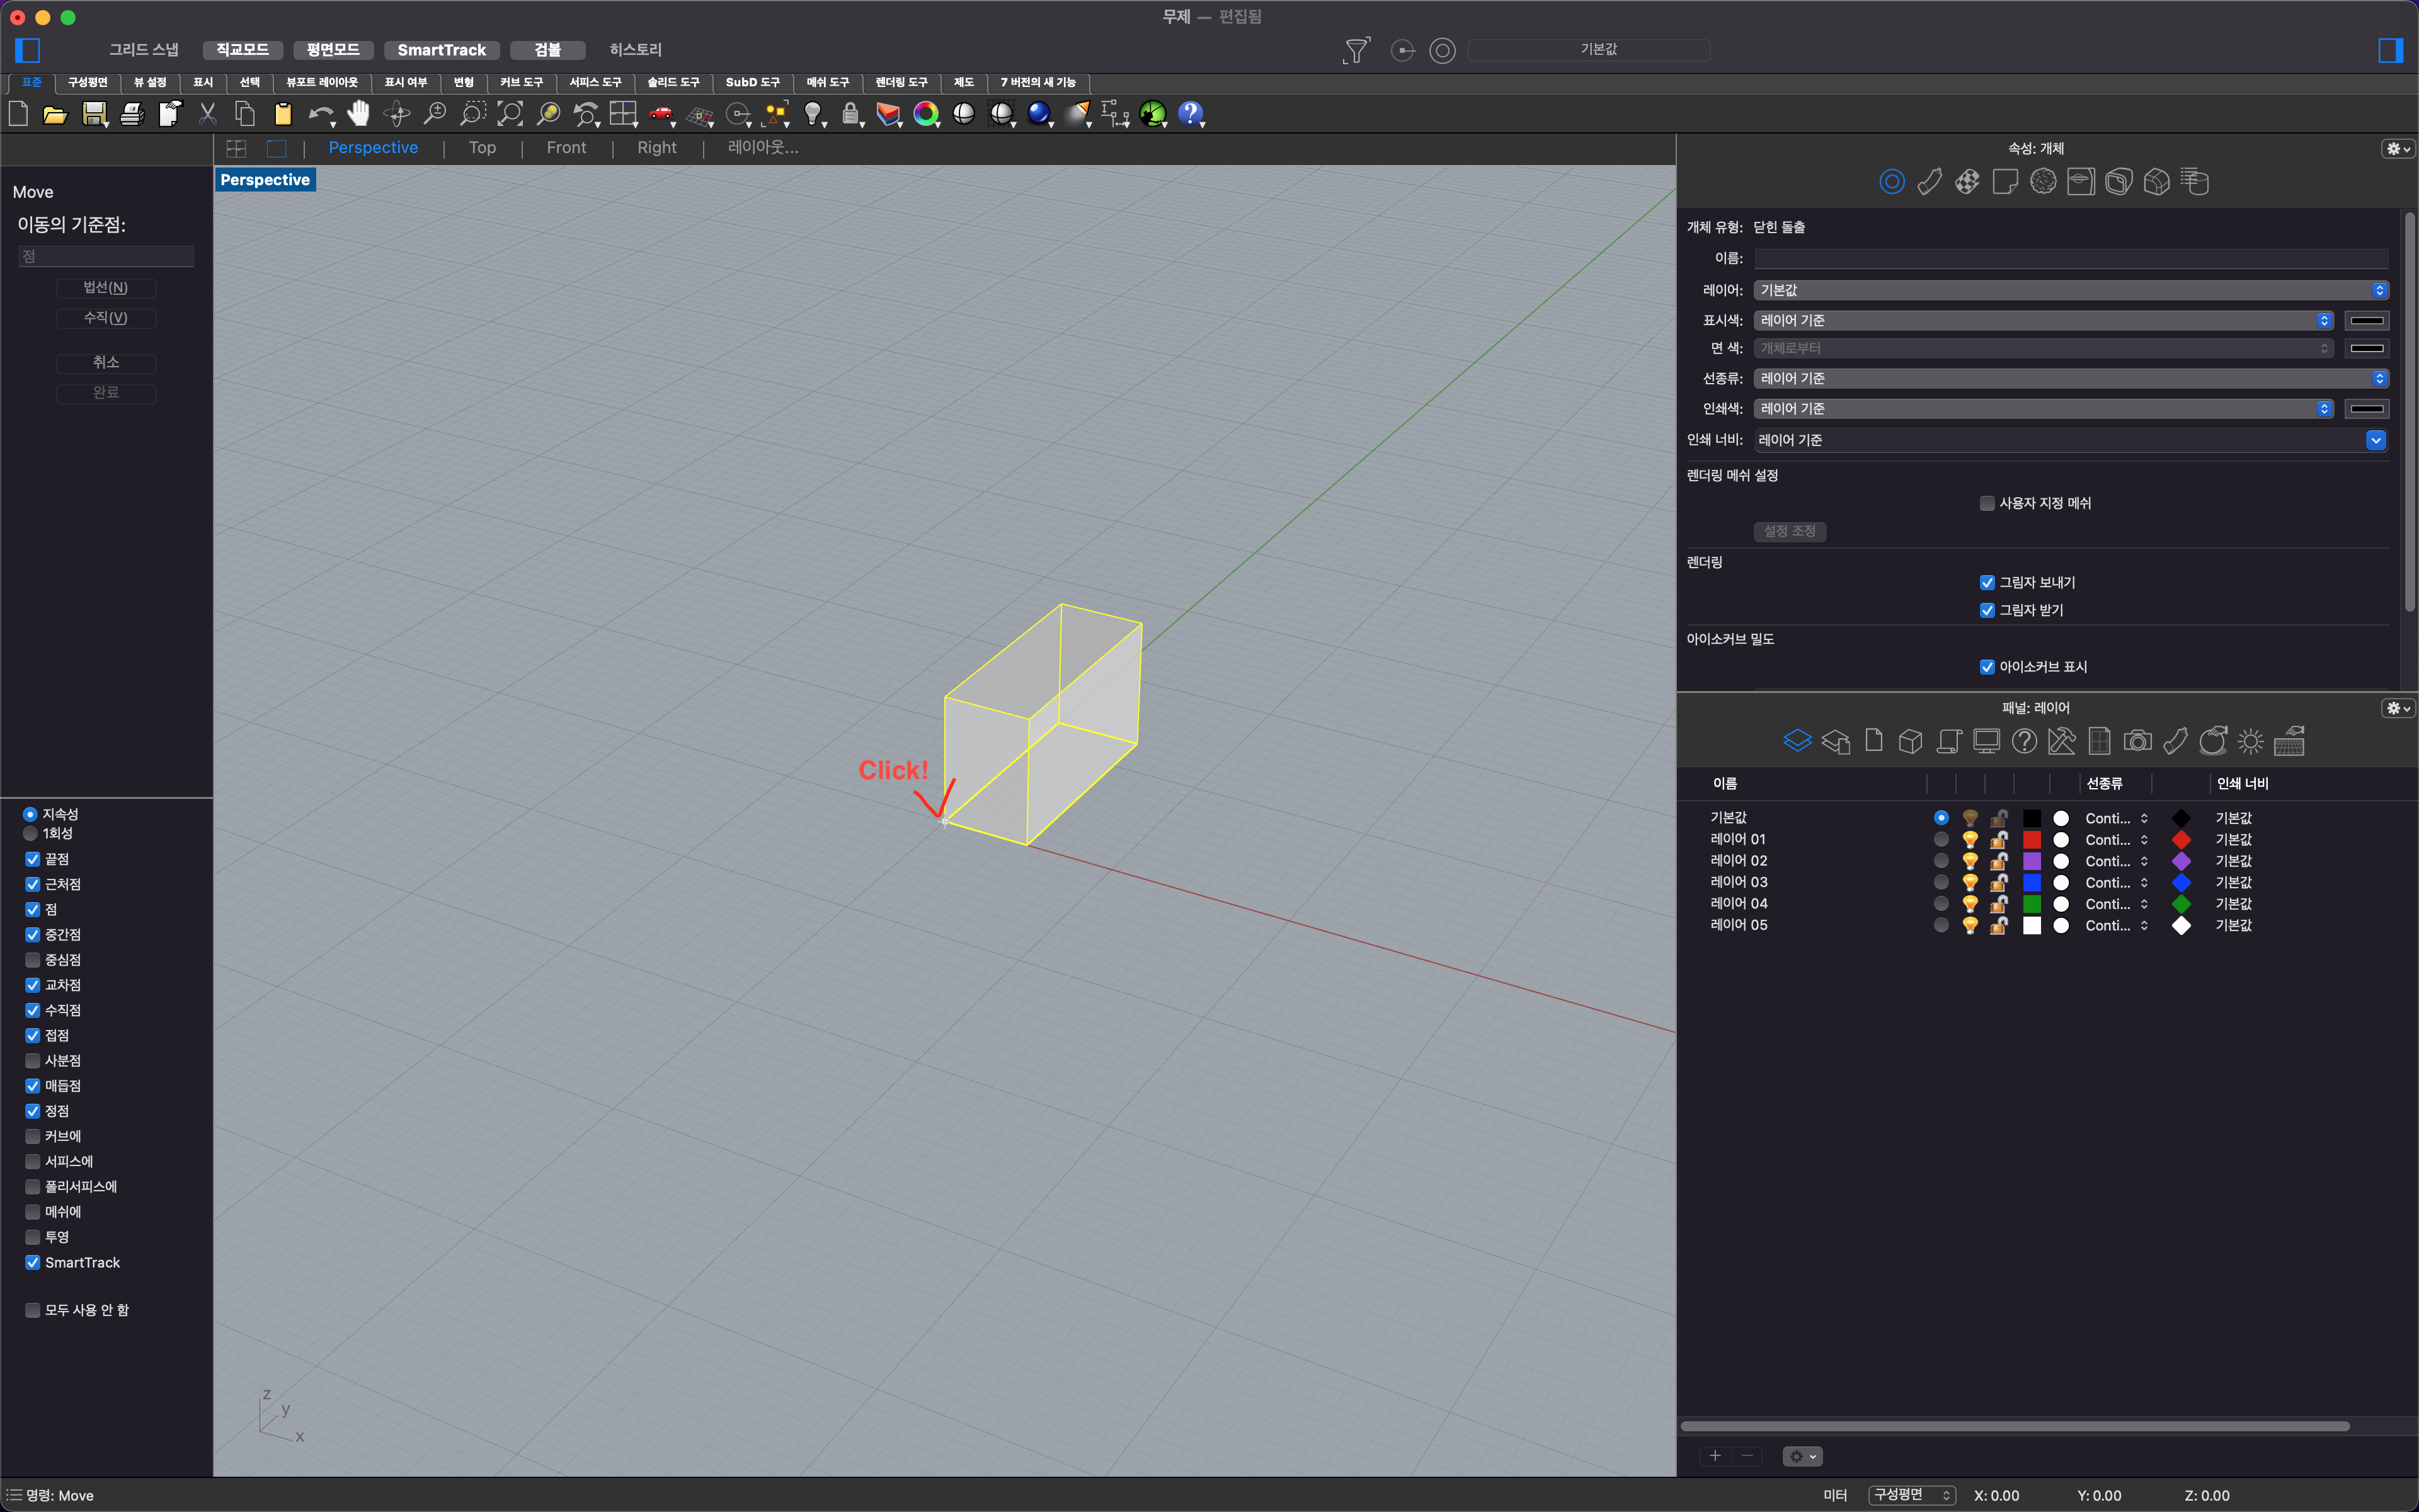Click the Layers stack icon in panel
This screenshot has height=1512, width=2419.
[x=1797, y=741]
